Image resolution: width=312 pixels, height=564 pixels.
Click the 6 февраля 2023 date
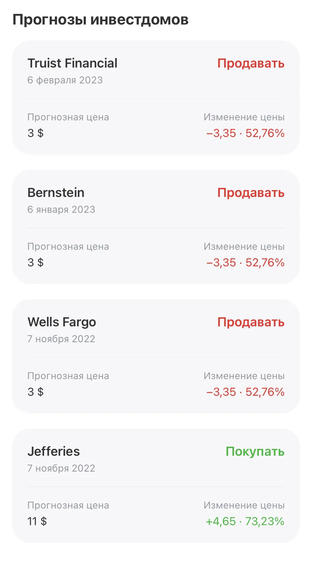pos(65,80)
